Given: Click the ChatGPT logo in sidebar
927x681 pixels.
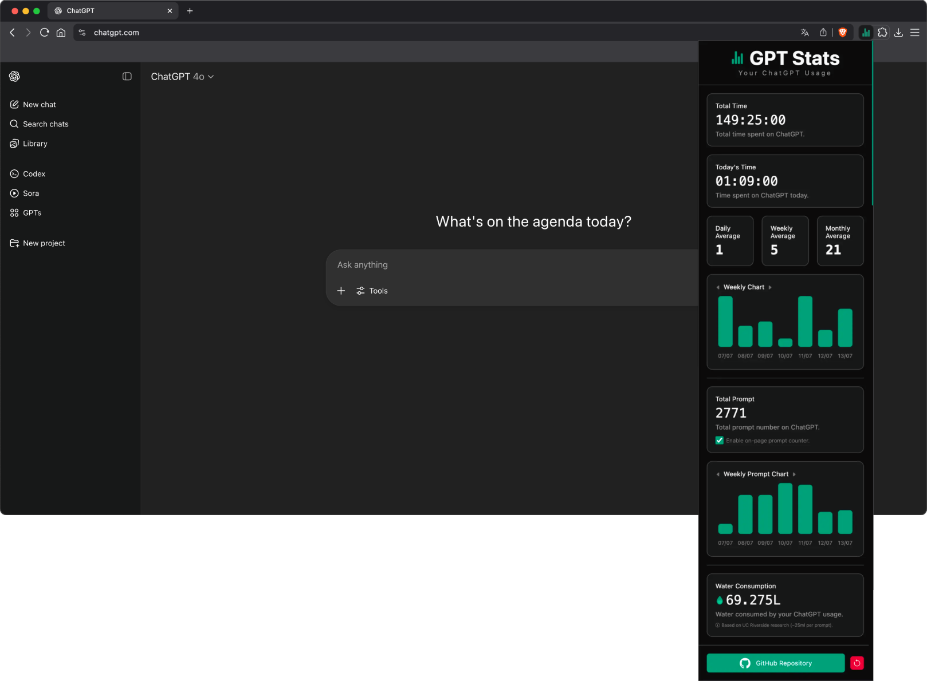Looking at the screenshot, I should click(x=15, y=76).
